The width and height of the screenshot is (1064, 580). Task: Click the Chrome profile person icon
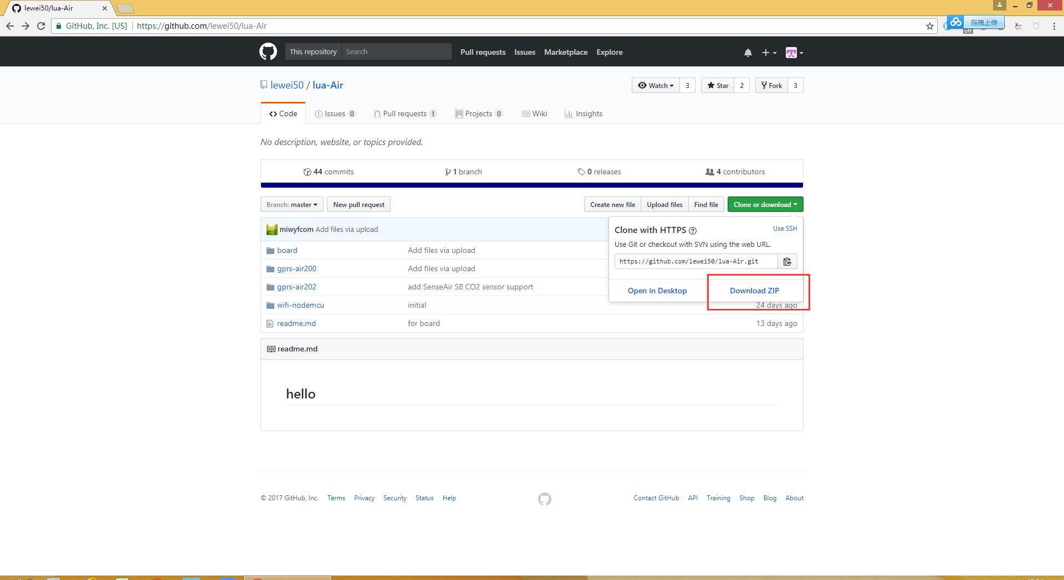click(999, 5)
